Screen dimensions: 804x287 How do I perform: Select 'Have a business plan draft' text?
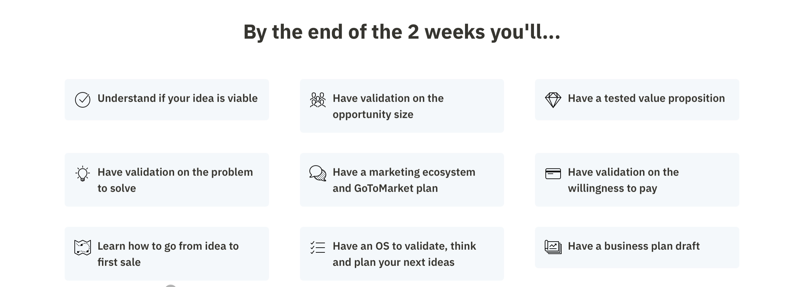[x=634, y=246]
